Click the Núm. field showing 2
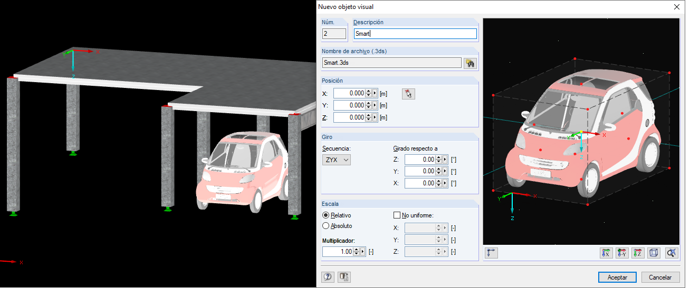Screen dimensions: 690x288 (x=334, y=34)
